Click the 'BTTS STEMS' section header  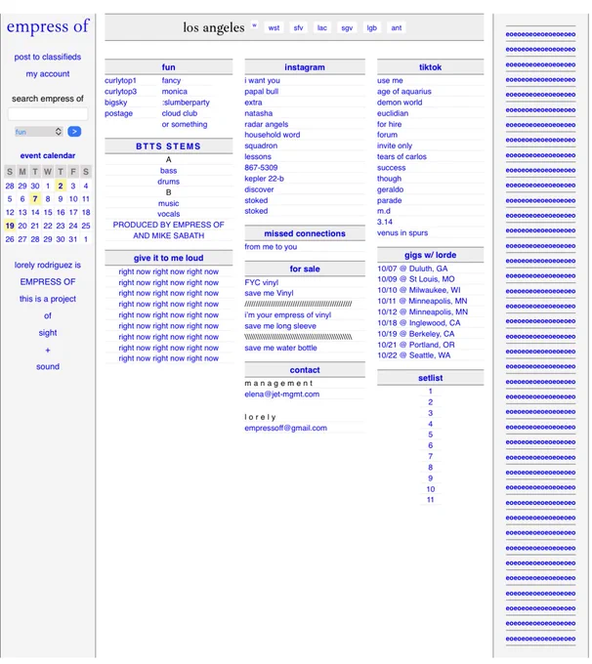[x=169, y=146]
